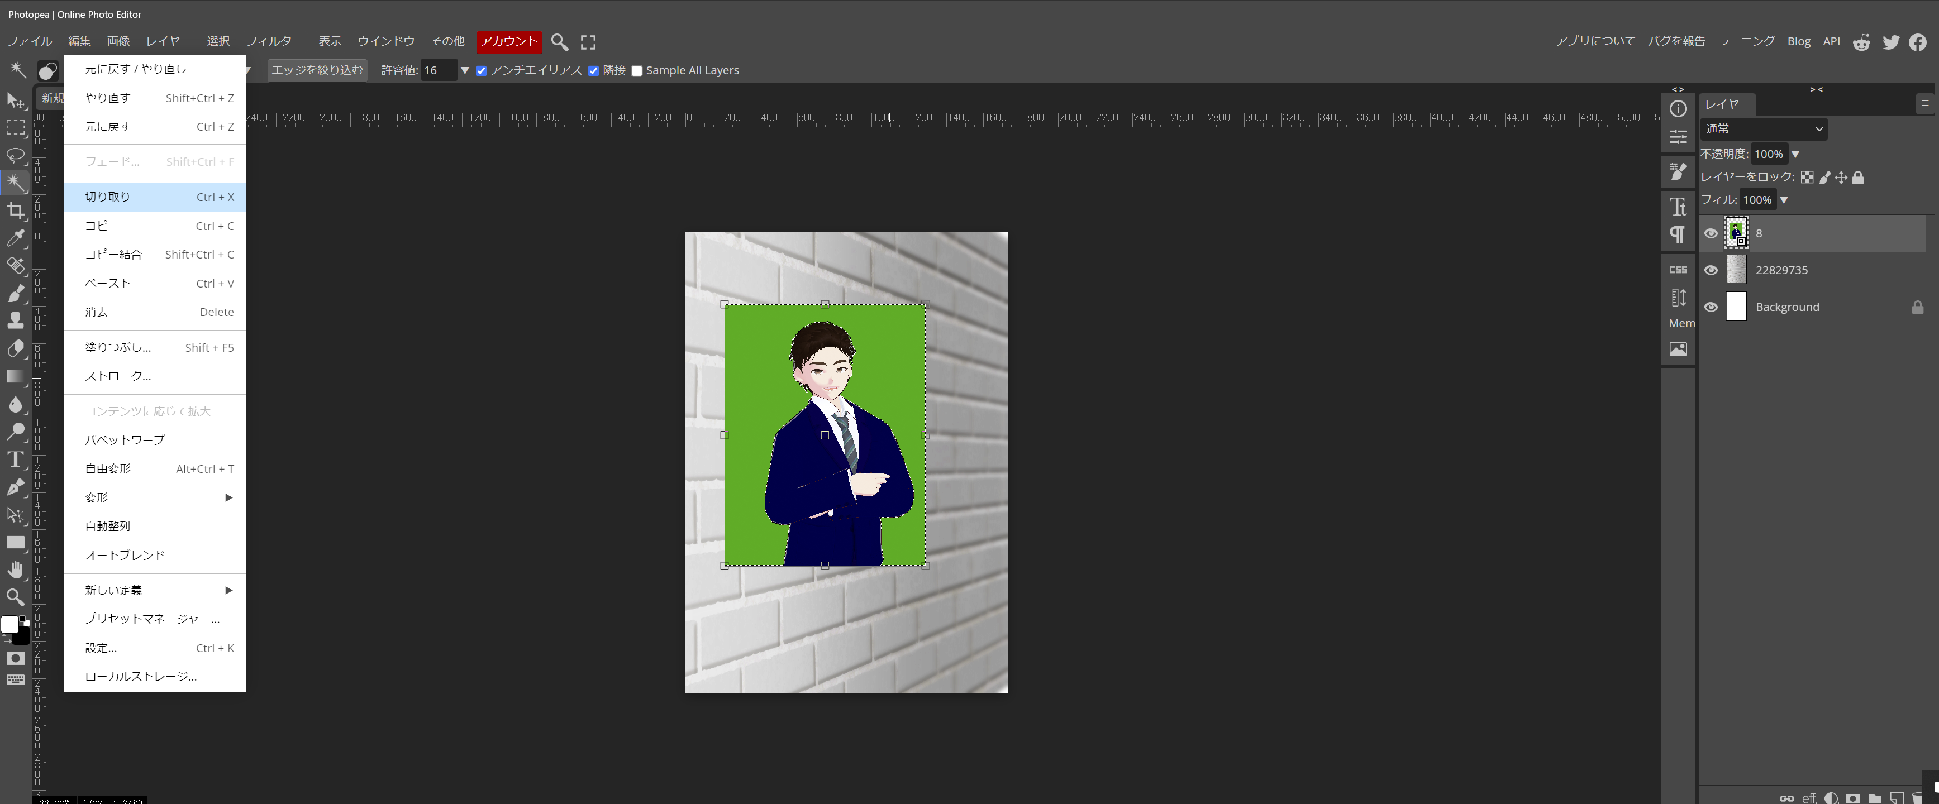Open the CSS side panel icon
Image resolution: width=1939 pixels, height=804 pixels.
pyautogui.click(x=1678, y=269)
